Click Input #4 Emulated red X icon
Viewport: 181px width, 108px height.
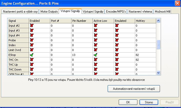[x=117, y=35]
